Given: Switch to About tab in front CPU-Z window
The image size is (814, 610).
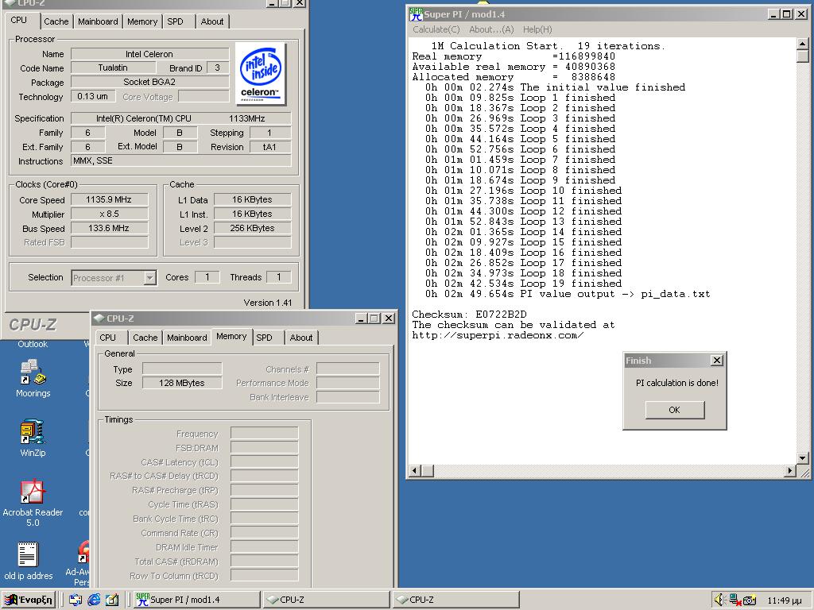Looking at the screenshot, I should tap(301, 337).
